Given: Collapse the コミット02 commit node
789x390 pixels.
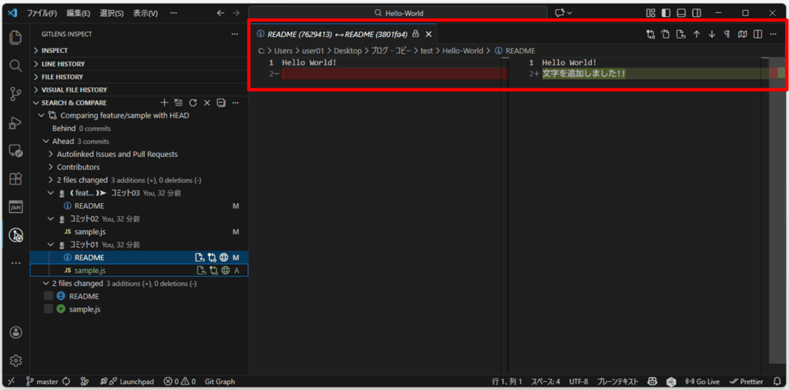Looking at the screenshot, I should 50,218.
